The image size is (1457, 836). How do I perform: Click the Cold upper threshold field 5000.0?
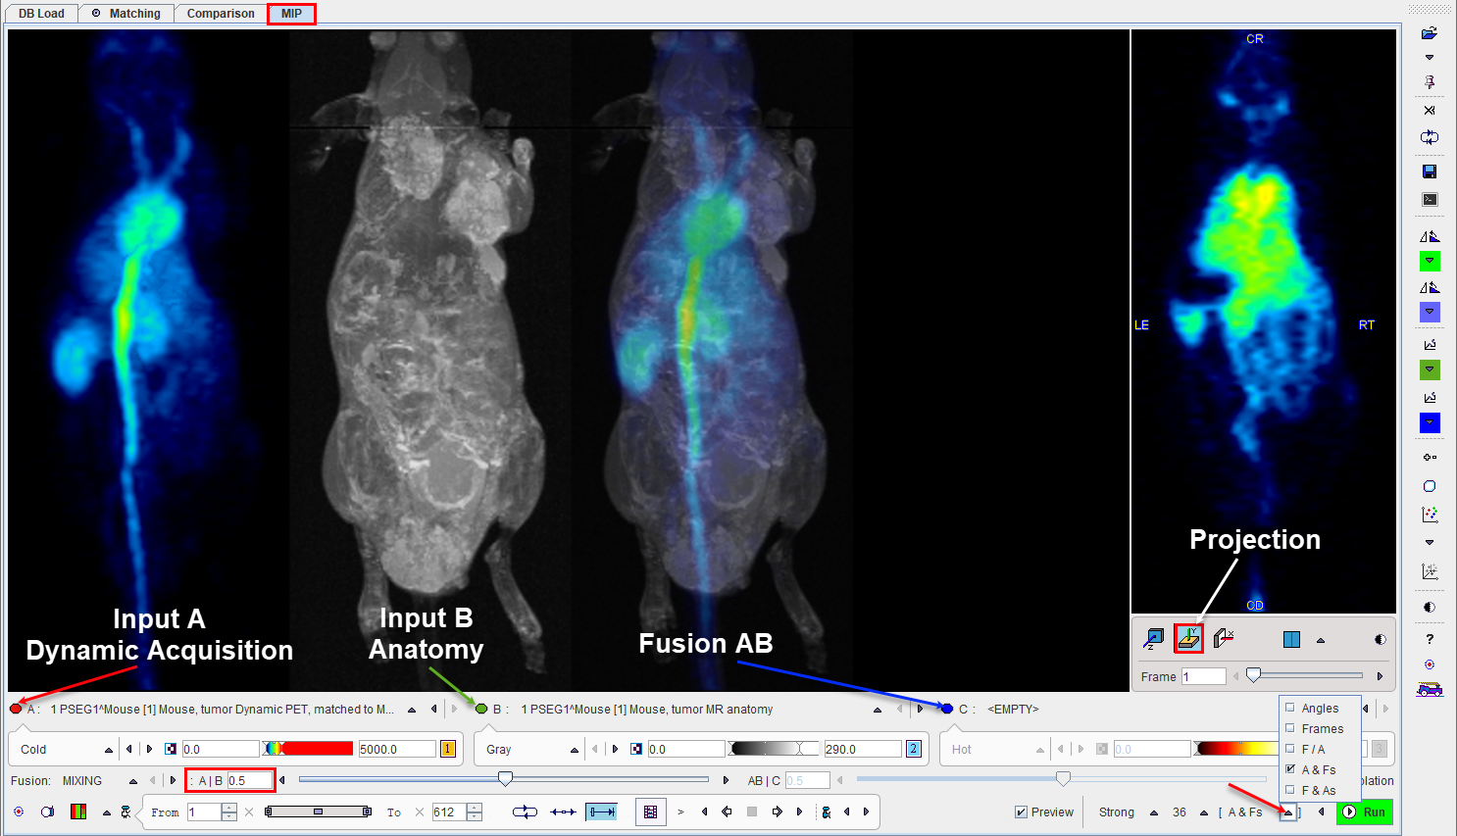pos(396,749)
